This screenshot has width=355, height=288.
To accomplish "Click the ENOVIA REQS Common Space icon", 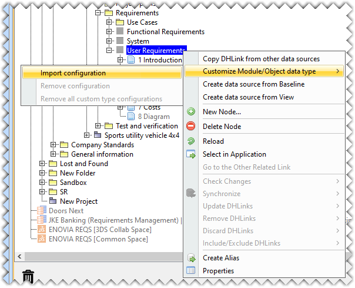I will tap(42, 239).
